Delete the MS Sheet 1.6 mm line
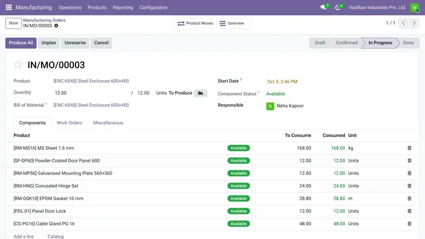Image resolution: width=425 pixels, height=239 pixels. [x=409, y=148]
